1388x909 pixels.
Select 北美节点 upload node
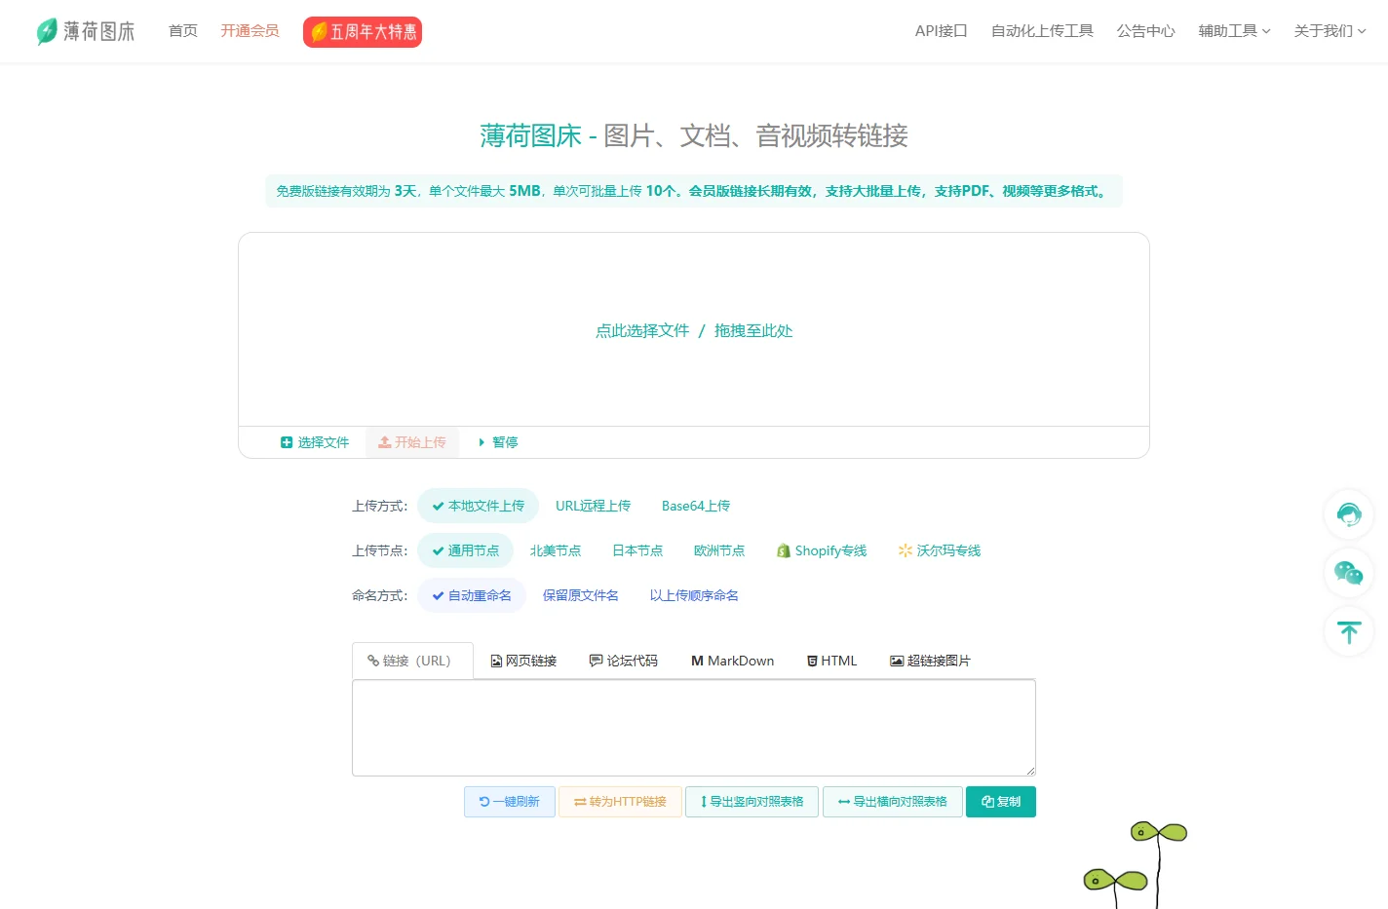click(x=556, y=550)
